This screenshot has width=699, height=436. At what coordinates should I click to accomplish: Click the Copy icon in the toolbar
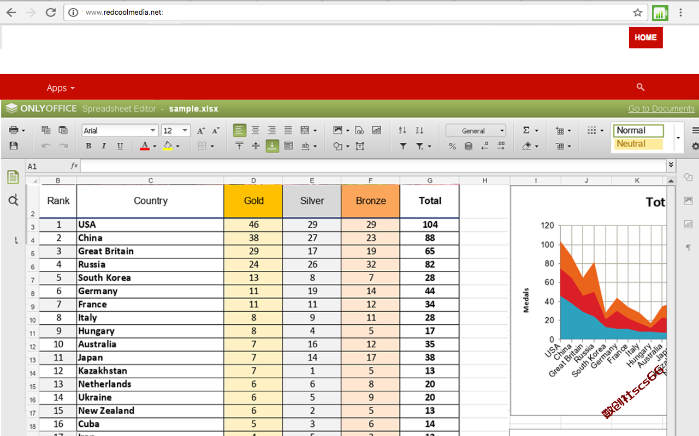coord(46,130)
